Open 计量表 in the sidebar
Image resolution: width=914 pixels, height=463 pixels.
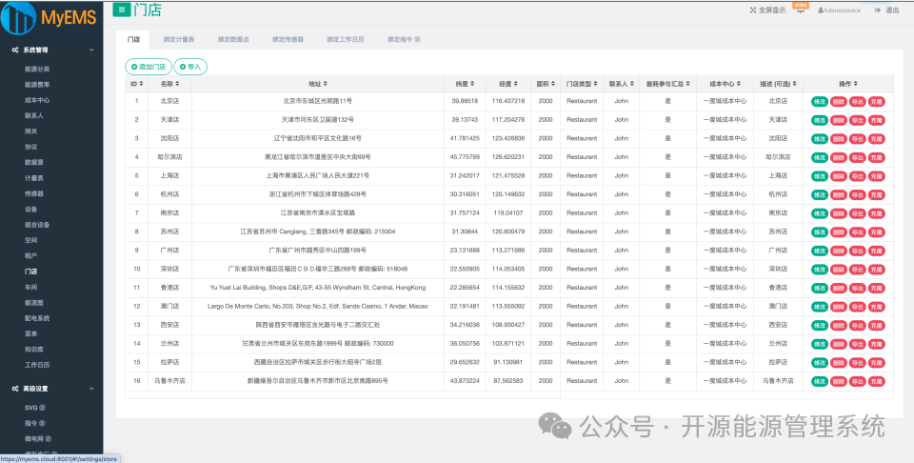tap(34, 178)
